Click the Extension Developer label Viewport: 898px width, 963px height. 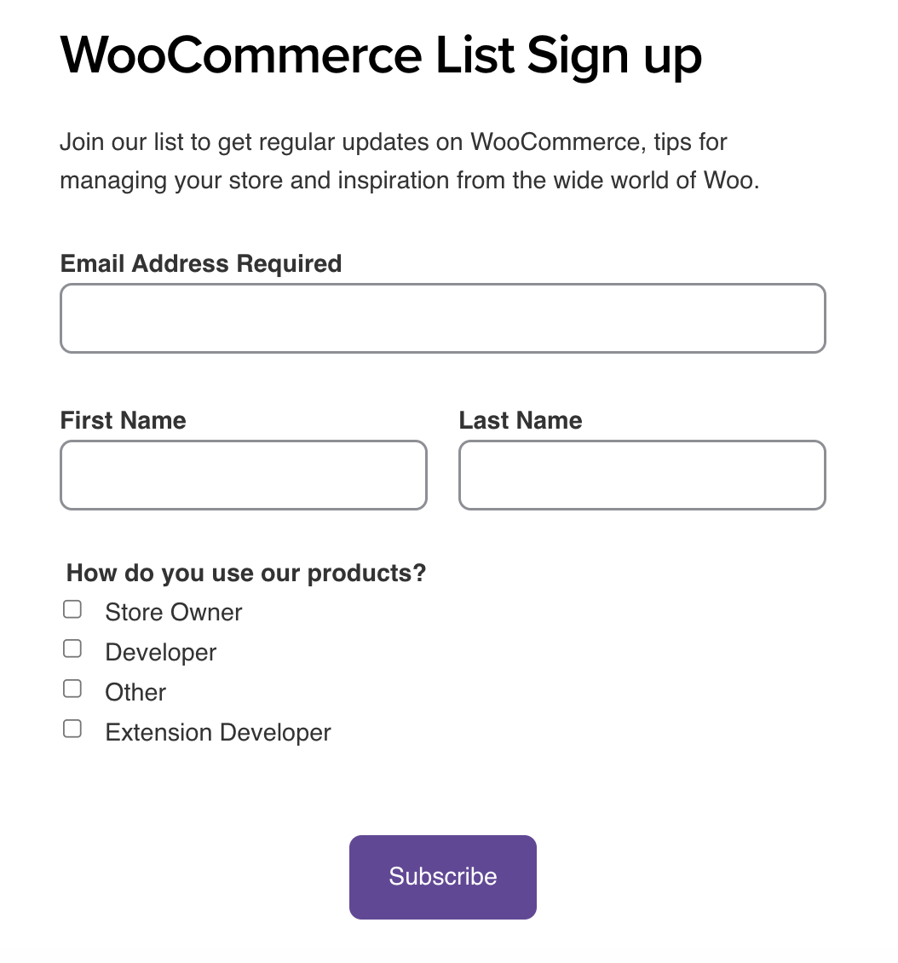(x=217, y=731)
